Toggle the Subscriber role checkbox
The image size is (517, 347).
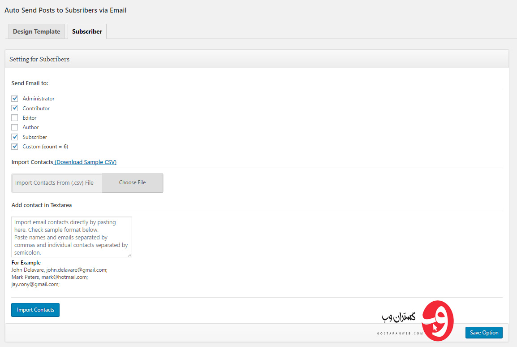(15, 137)
